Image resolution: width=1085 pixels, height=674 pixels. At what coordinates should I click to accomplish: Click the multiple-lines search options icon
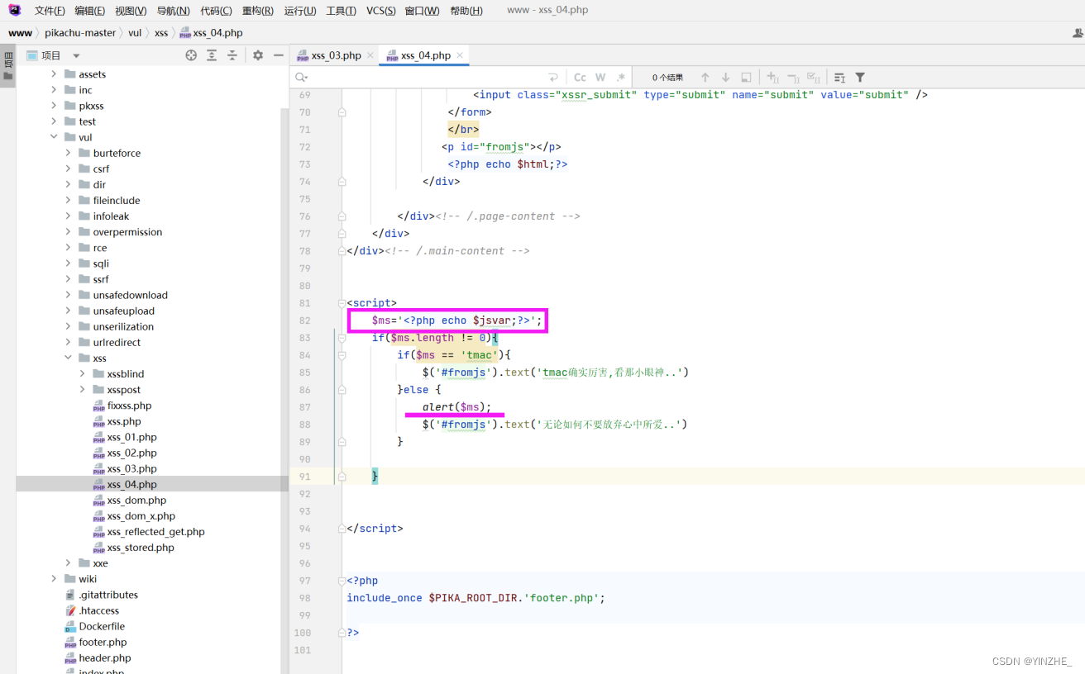tap(839, 77)
